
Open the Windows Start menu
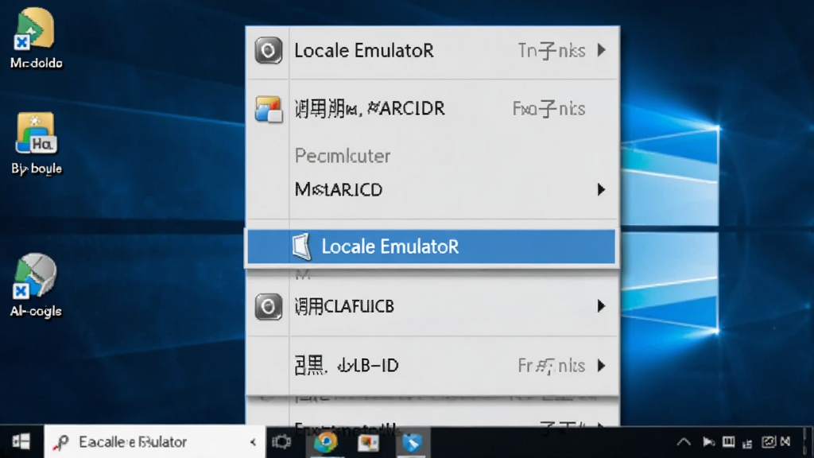coord(21,442)
